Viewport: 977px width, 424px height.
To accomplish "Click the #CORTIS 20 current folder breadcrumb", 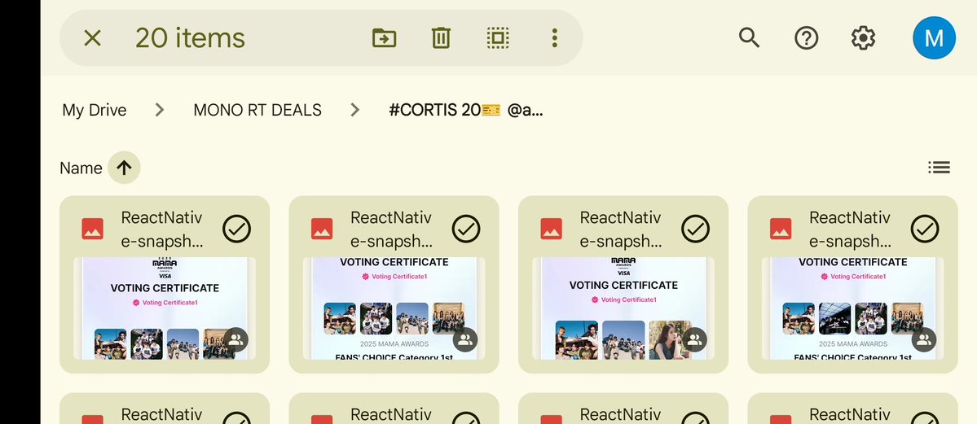I will (x=465, y=110).
